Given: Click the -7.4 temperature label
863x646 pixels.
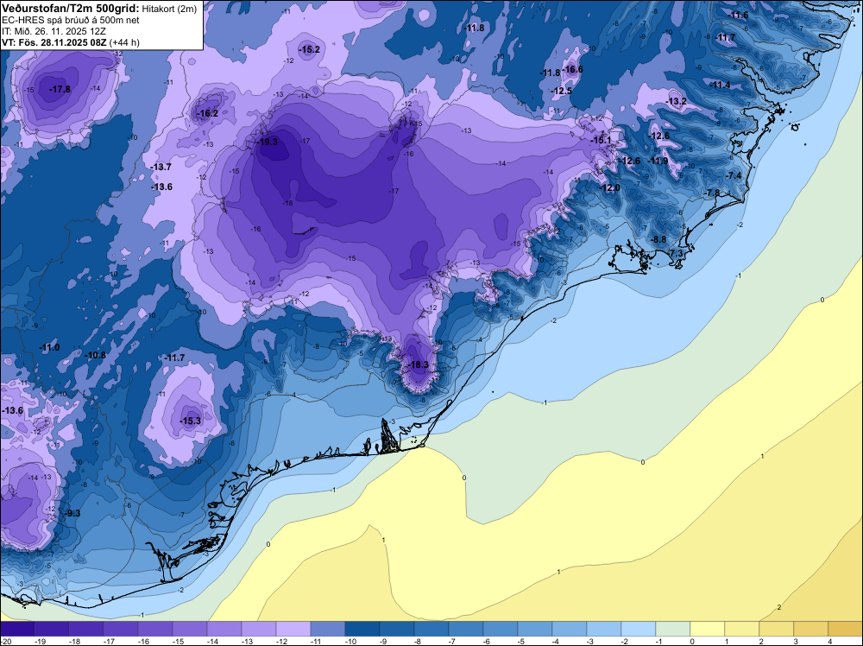Looking at the screenshot, I should pyautogui.click(x=734, y=175).
